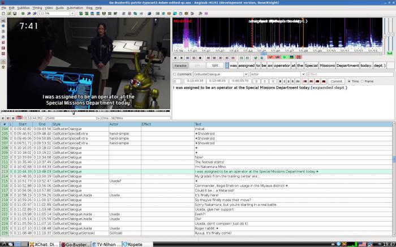The image size is (396, 247).
Task: Click the Commit button
Action: coord(336,81)
